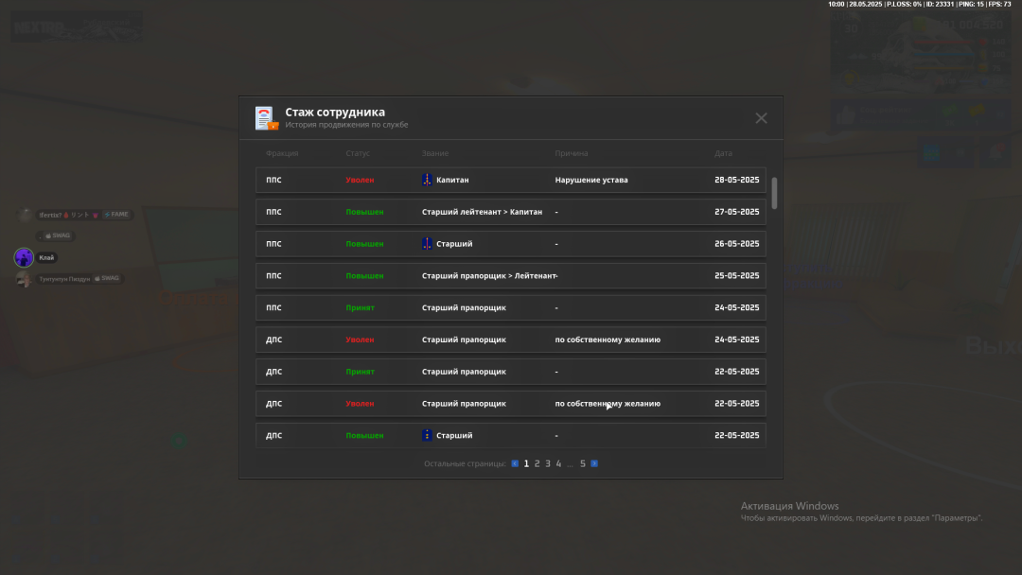Select Старший прапорщик > Лейтенант rank cell
The width and height of the screenshot is (1022, 575).
click(489, 275)
